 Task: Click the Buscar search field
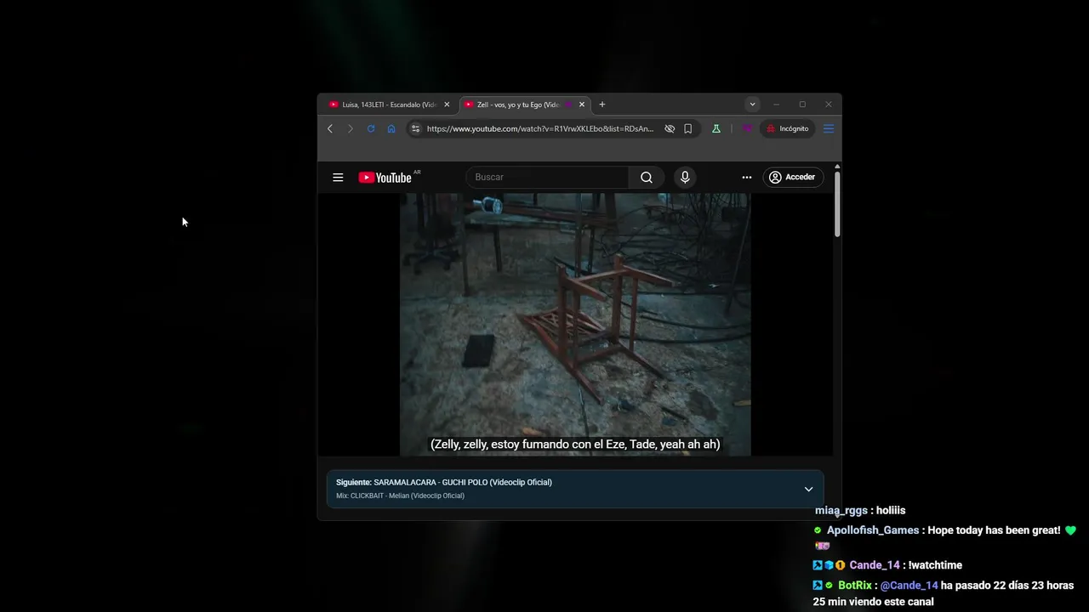point(548,177)
